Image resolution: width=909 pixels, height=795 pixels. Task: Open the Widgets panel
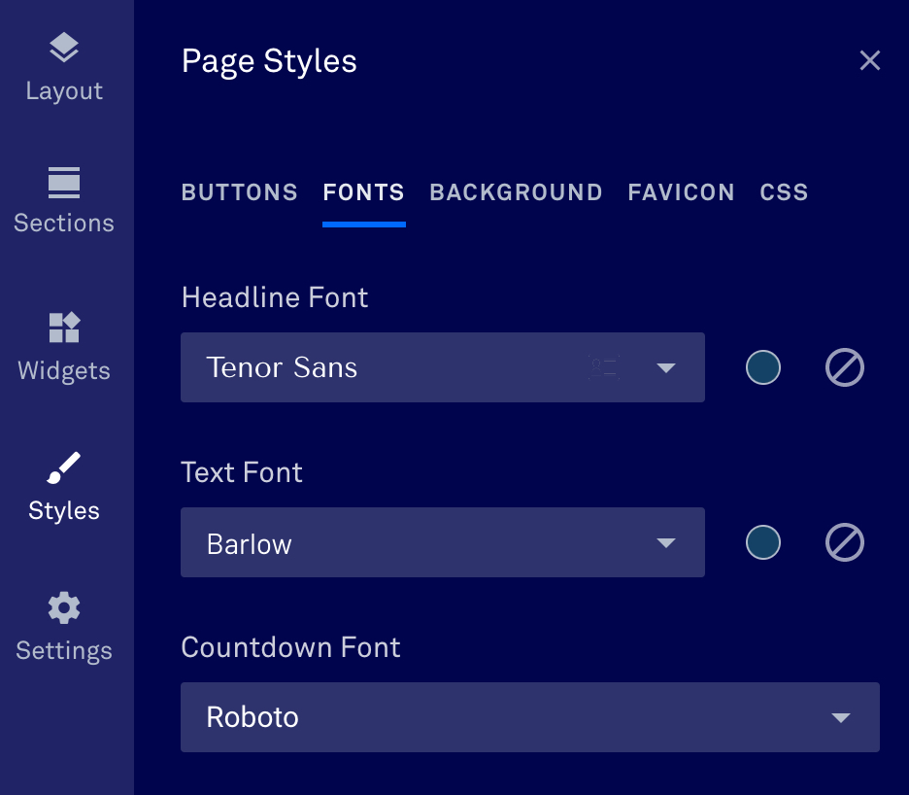64,345
